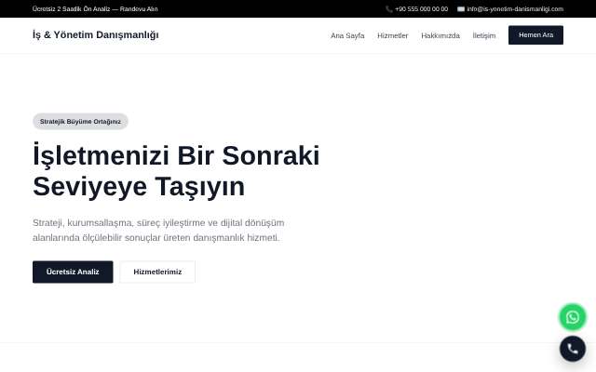Click the Ücretsiz 2 Saatlik Ön Analiz announcement
The height and width of the screenshot is (372, 596).
(x=95, y=9)
